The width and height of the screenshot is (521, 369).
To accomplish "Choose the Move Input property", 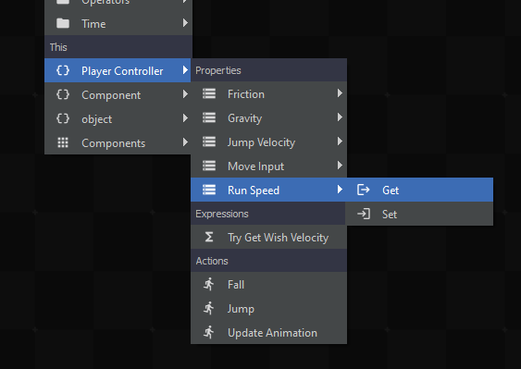I will (268, 166).
